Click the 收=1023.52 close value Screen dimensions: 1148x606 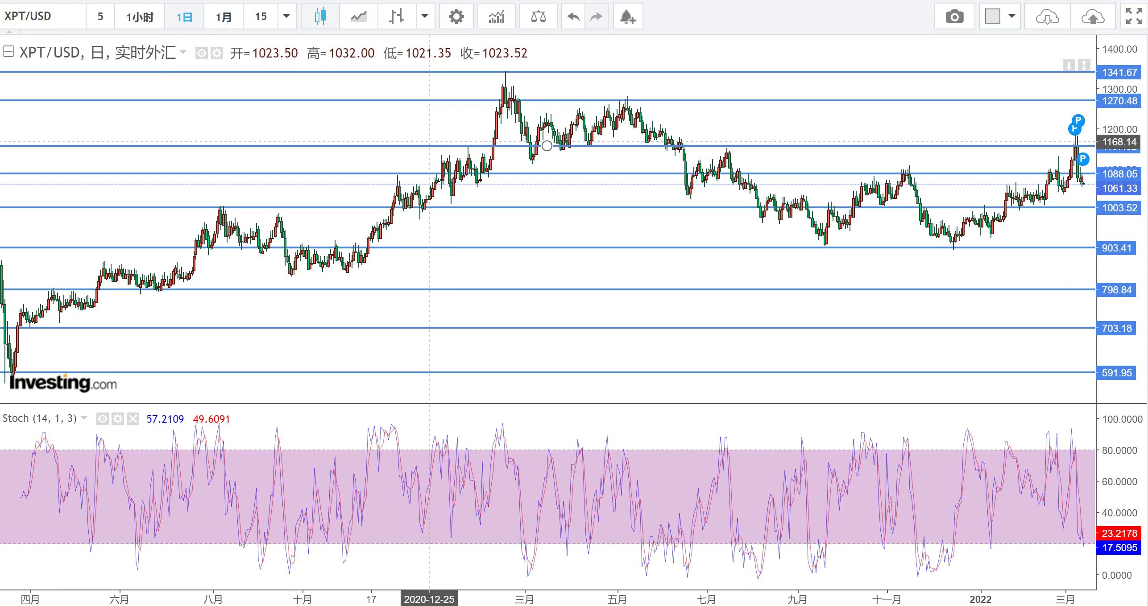click(x=493, y=54)
